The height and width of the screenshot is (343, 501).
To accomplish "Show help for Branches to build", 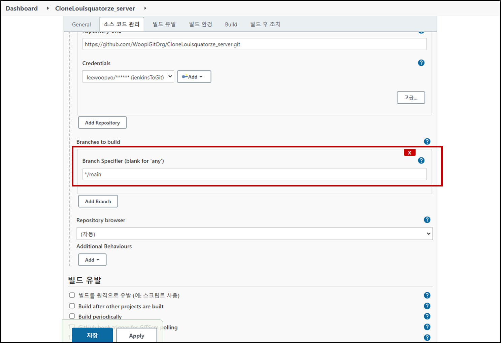I will tap(427, 142).
